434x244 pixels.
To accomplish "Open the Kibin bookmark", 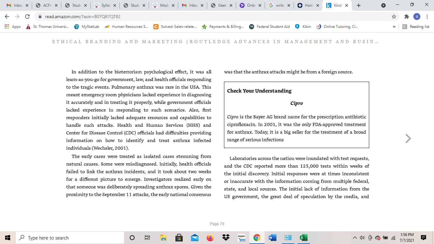I will tap(303, 27).
